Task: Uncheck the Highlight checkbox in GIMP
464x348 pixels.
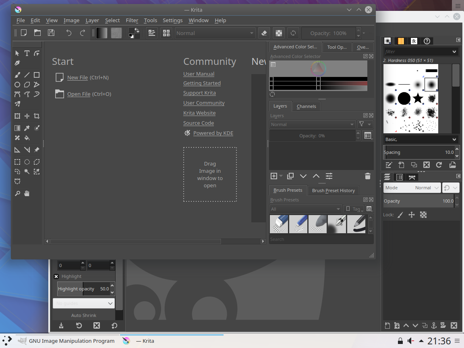Action: click(x=56, y=276)
